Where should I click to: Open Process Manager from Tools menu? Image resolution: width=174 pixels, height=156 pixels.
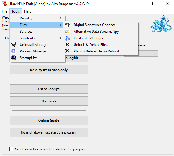(x=37, y=51)
